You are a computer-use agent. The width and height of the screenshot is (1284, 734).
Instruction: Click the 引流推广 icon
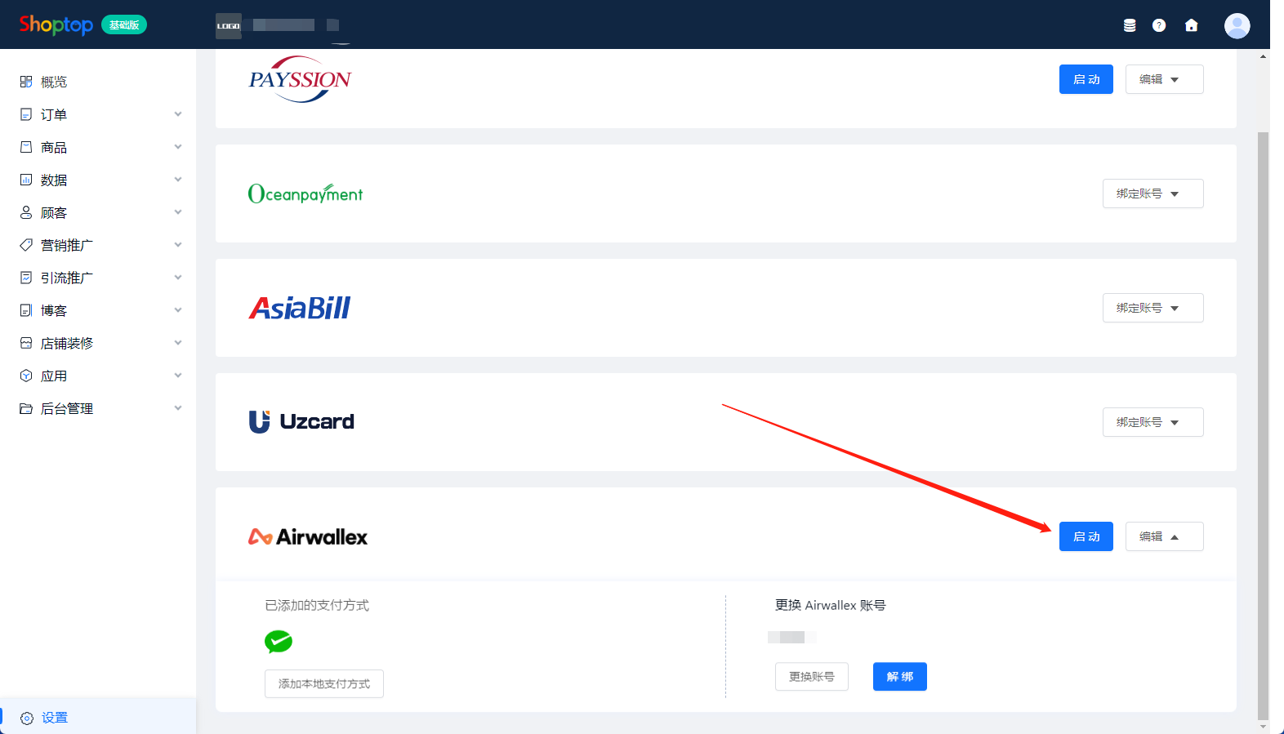tap(26, 278)
